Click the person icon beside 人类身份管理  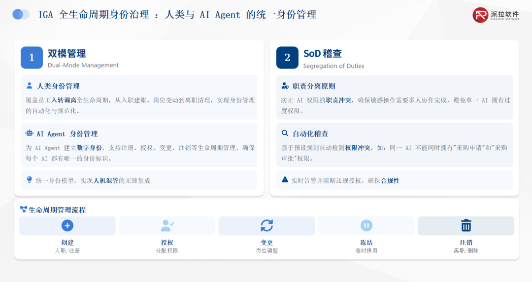pos(30,86)
